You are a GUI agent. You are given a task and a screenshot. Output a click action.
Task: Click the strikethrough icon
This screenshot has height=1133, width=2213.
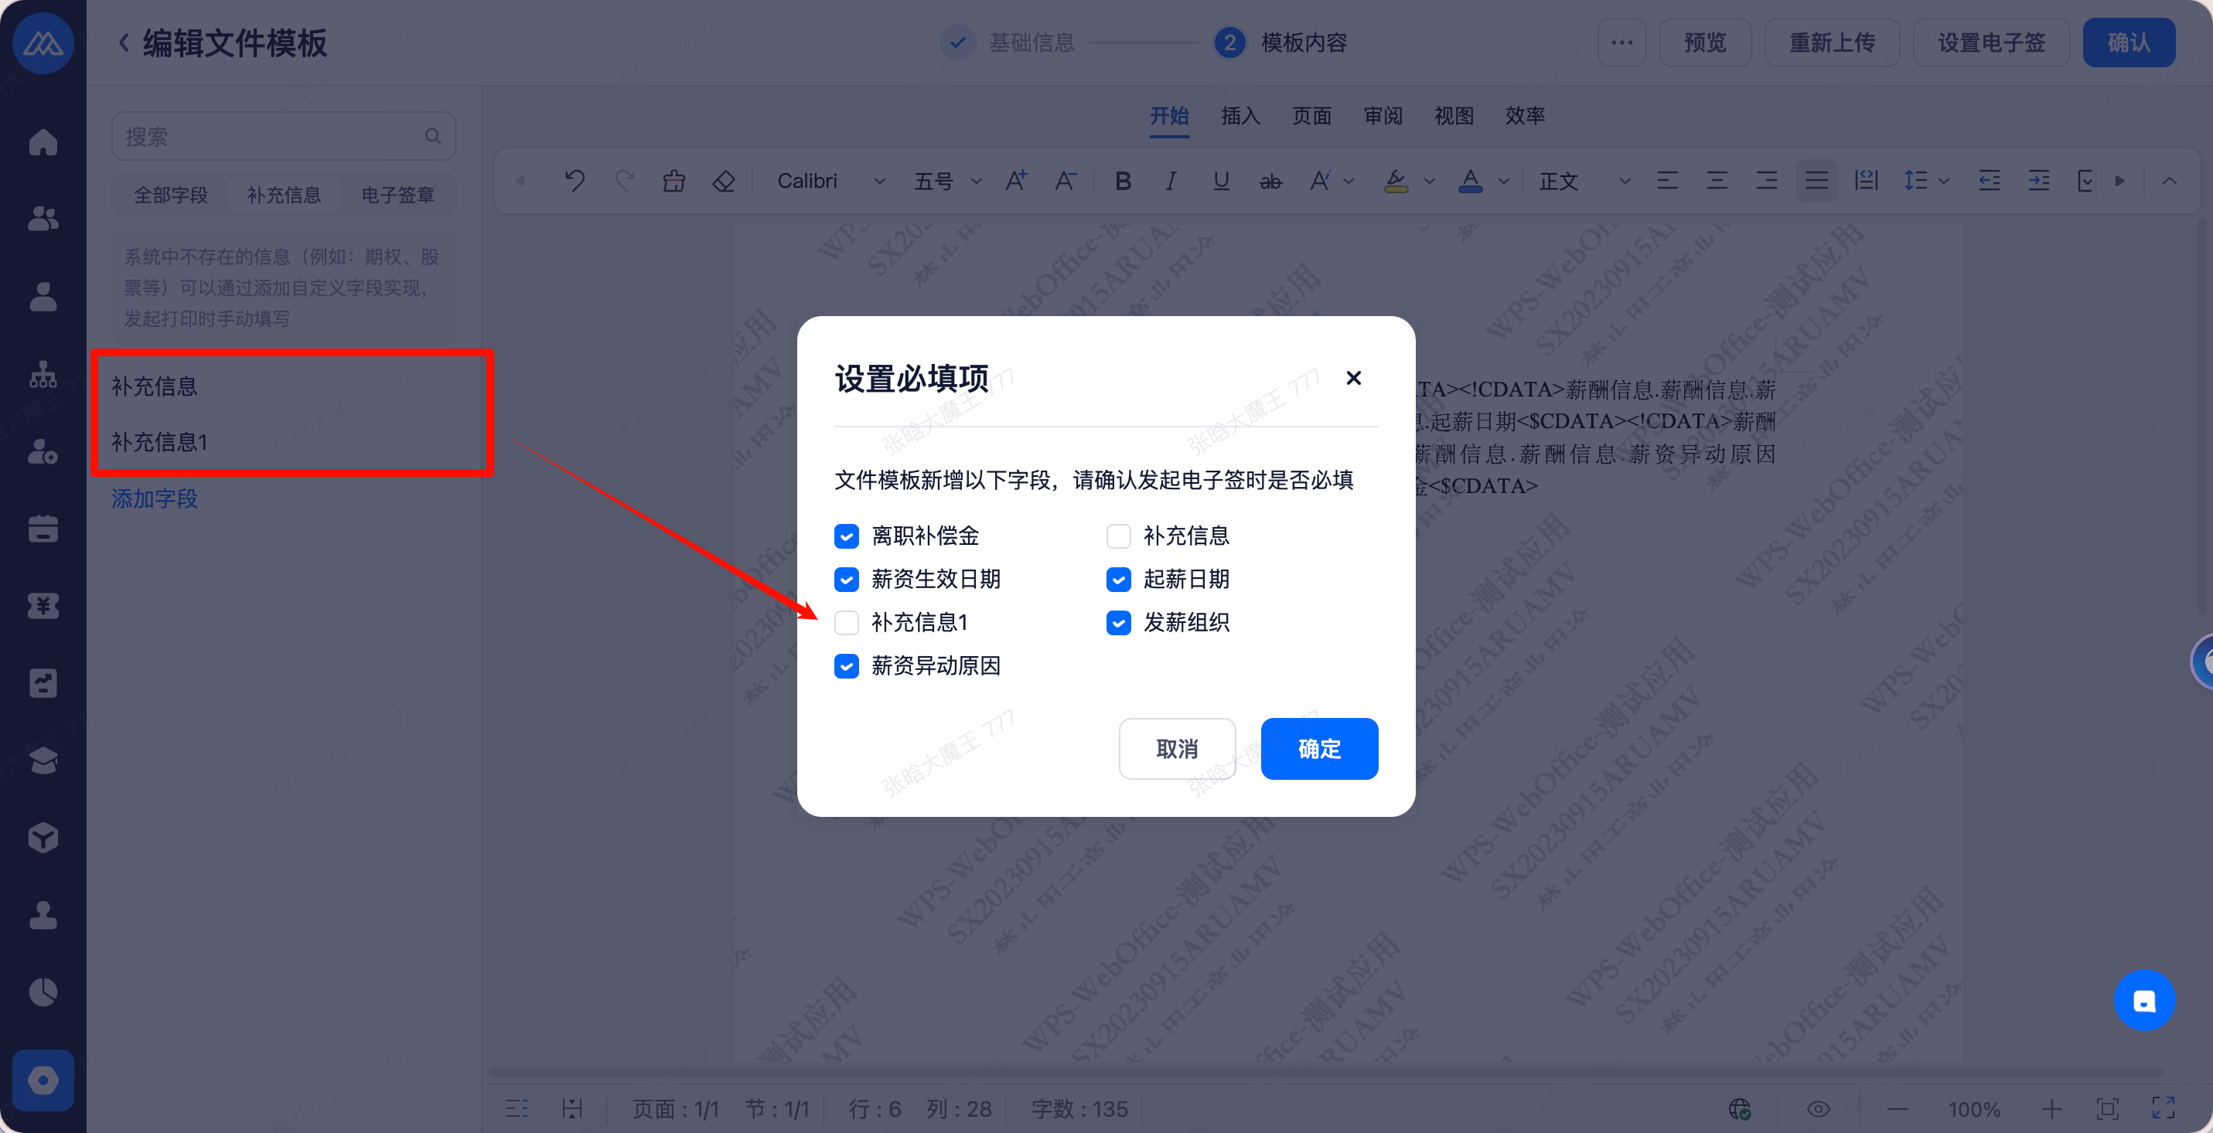[1270, 181]
